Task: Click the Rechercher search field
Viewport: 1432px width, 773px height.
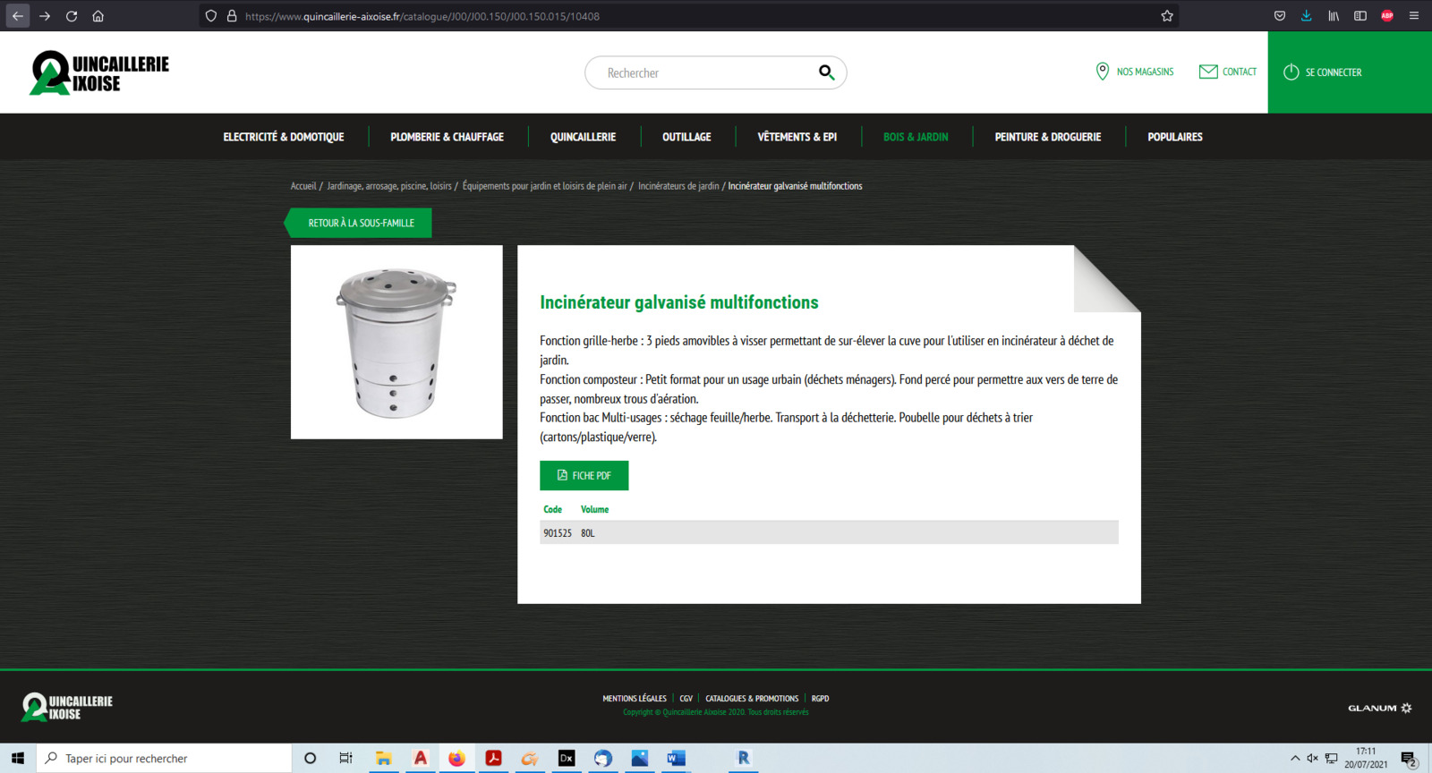Action: pos(703,73)
